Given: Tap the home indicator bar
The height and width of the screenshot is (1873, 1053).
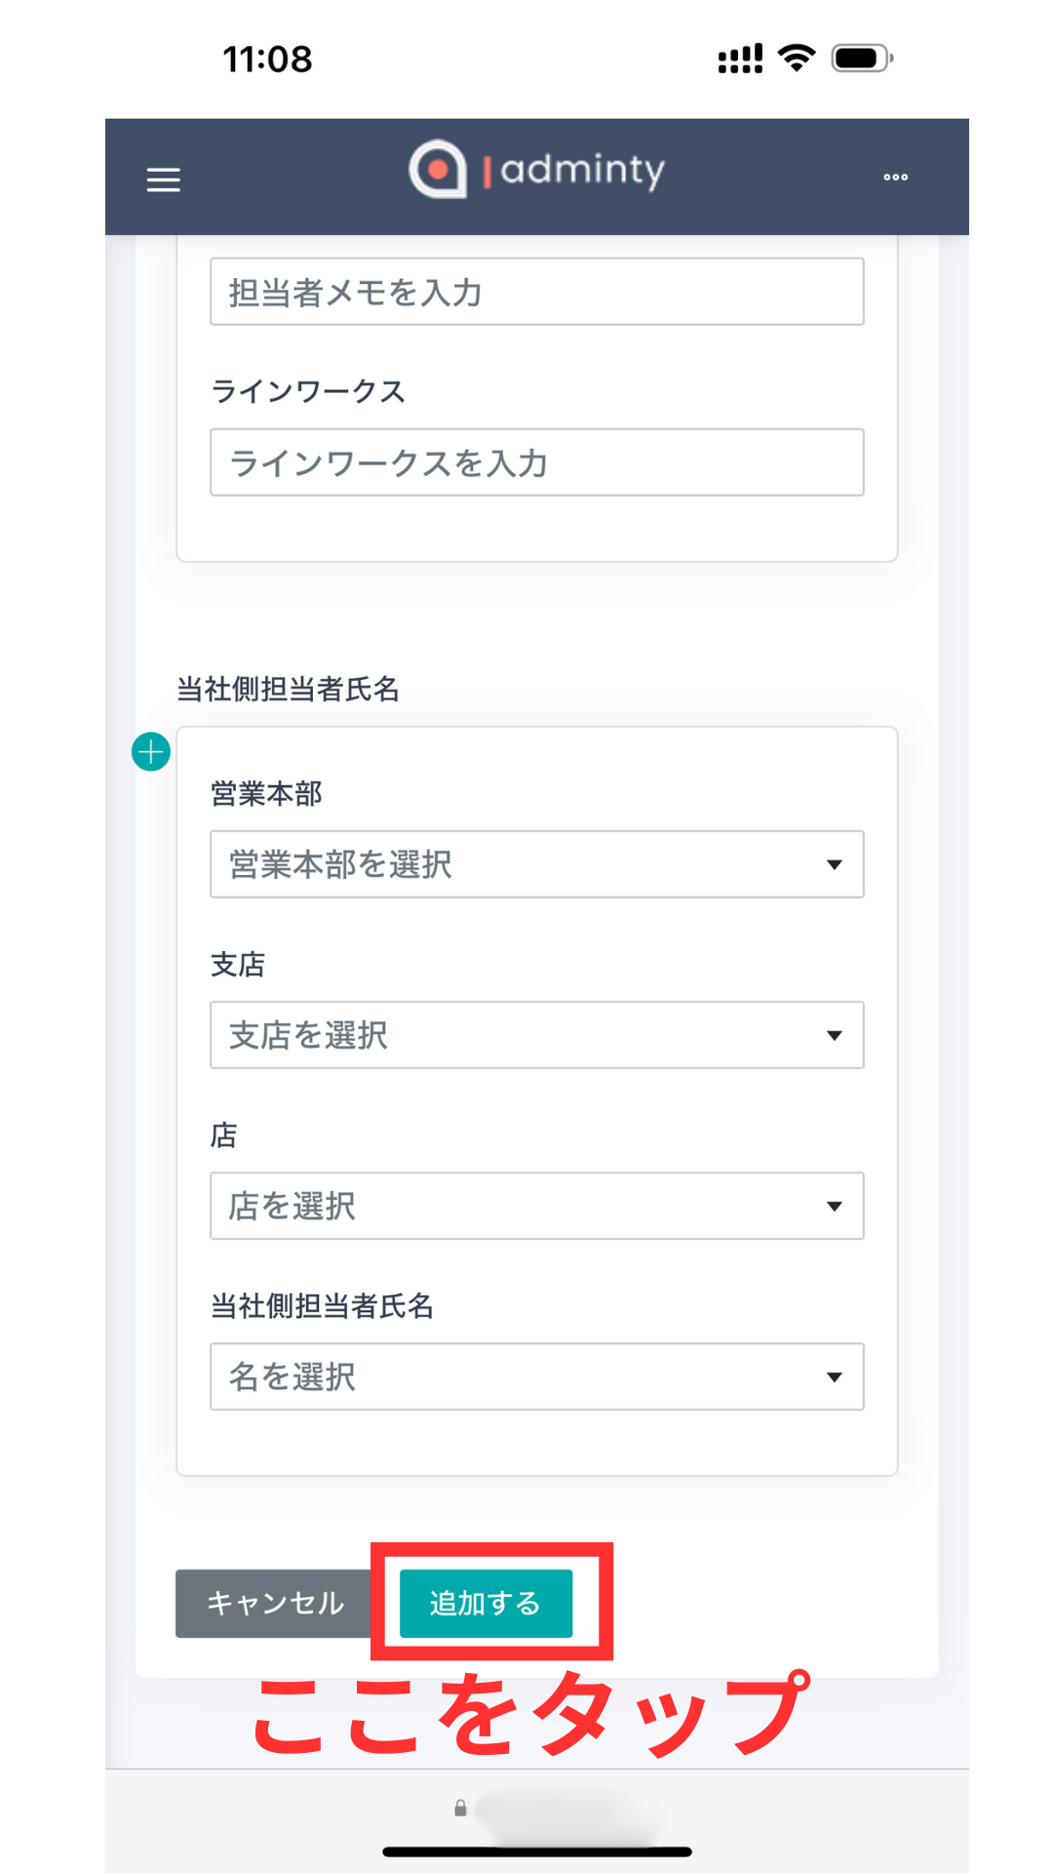Looking at the screenshot, I should tap(536, 1852).
